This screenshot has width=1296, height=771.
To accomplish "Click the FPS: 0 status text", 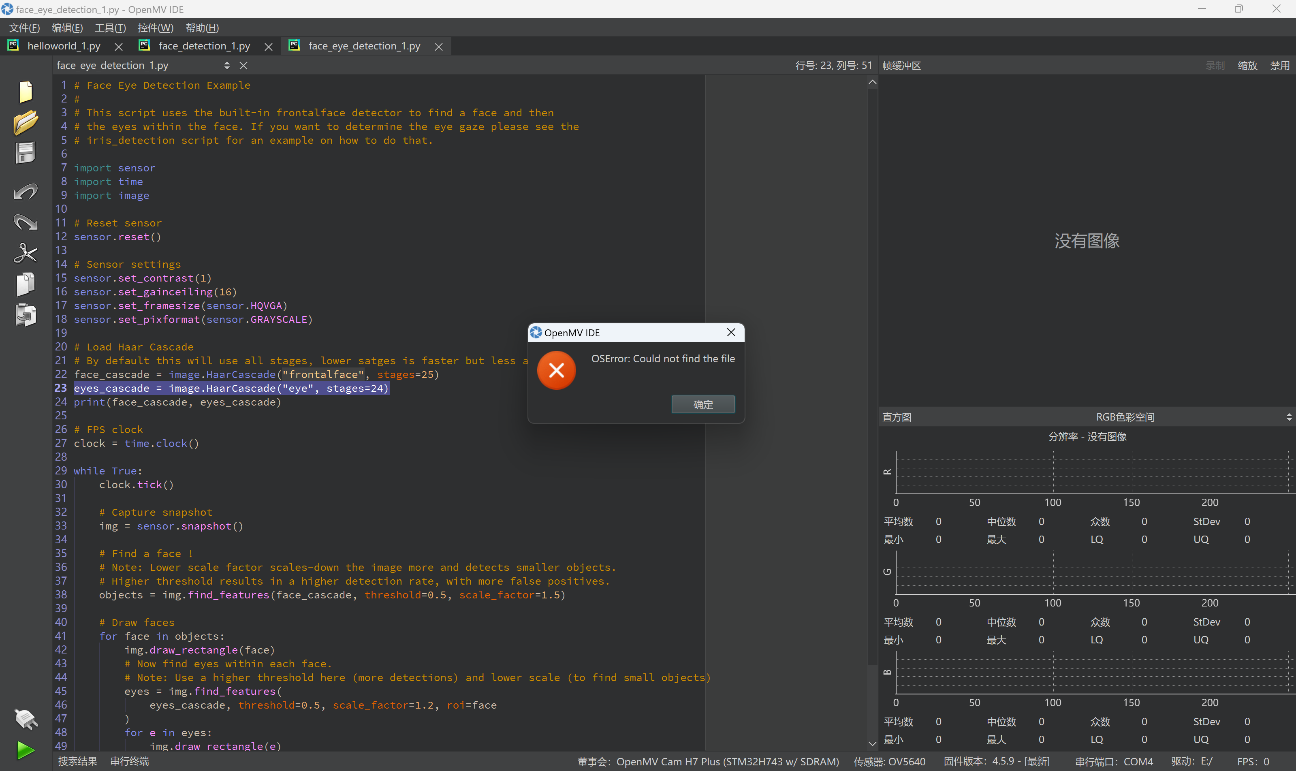I will pyautogui.click(x=1253, y=762).
